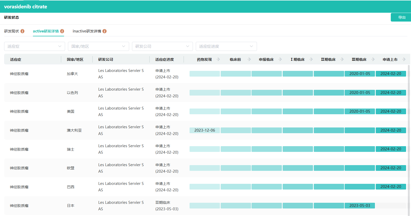Screen dimensions: 411x216
Task: Click arrow icon next to 申报临床 header
Action: [x=280, y=59]
